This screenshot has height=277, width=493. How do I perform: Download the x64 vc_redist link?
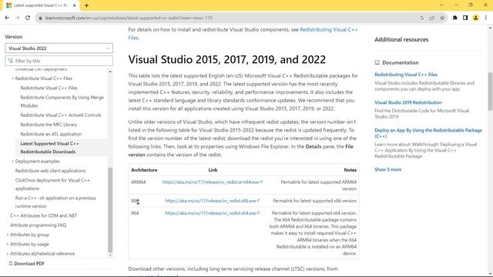[x=213, y=213]
